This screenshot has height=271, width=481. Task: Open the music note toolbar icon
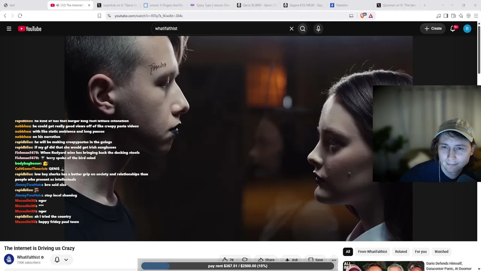click(439, 16)
